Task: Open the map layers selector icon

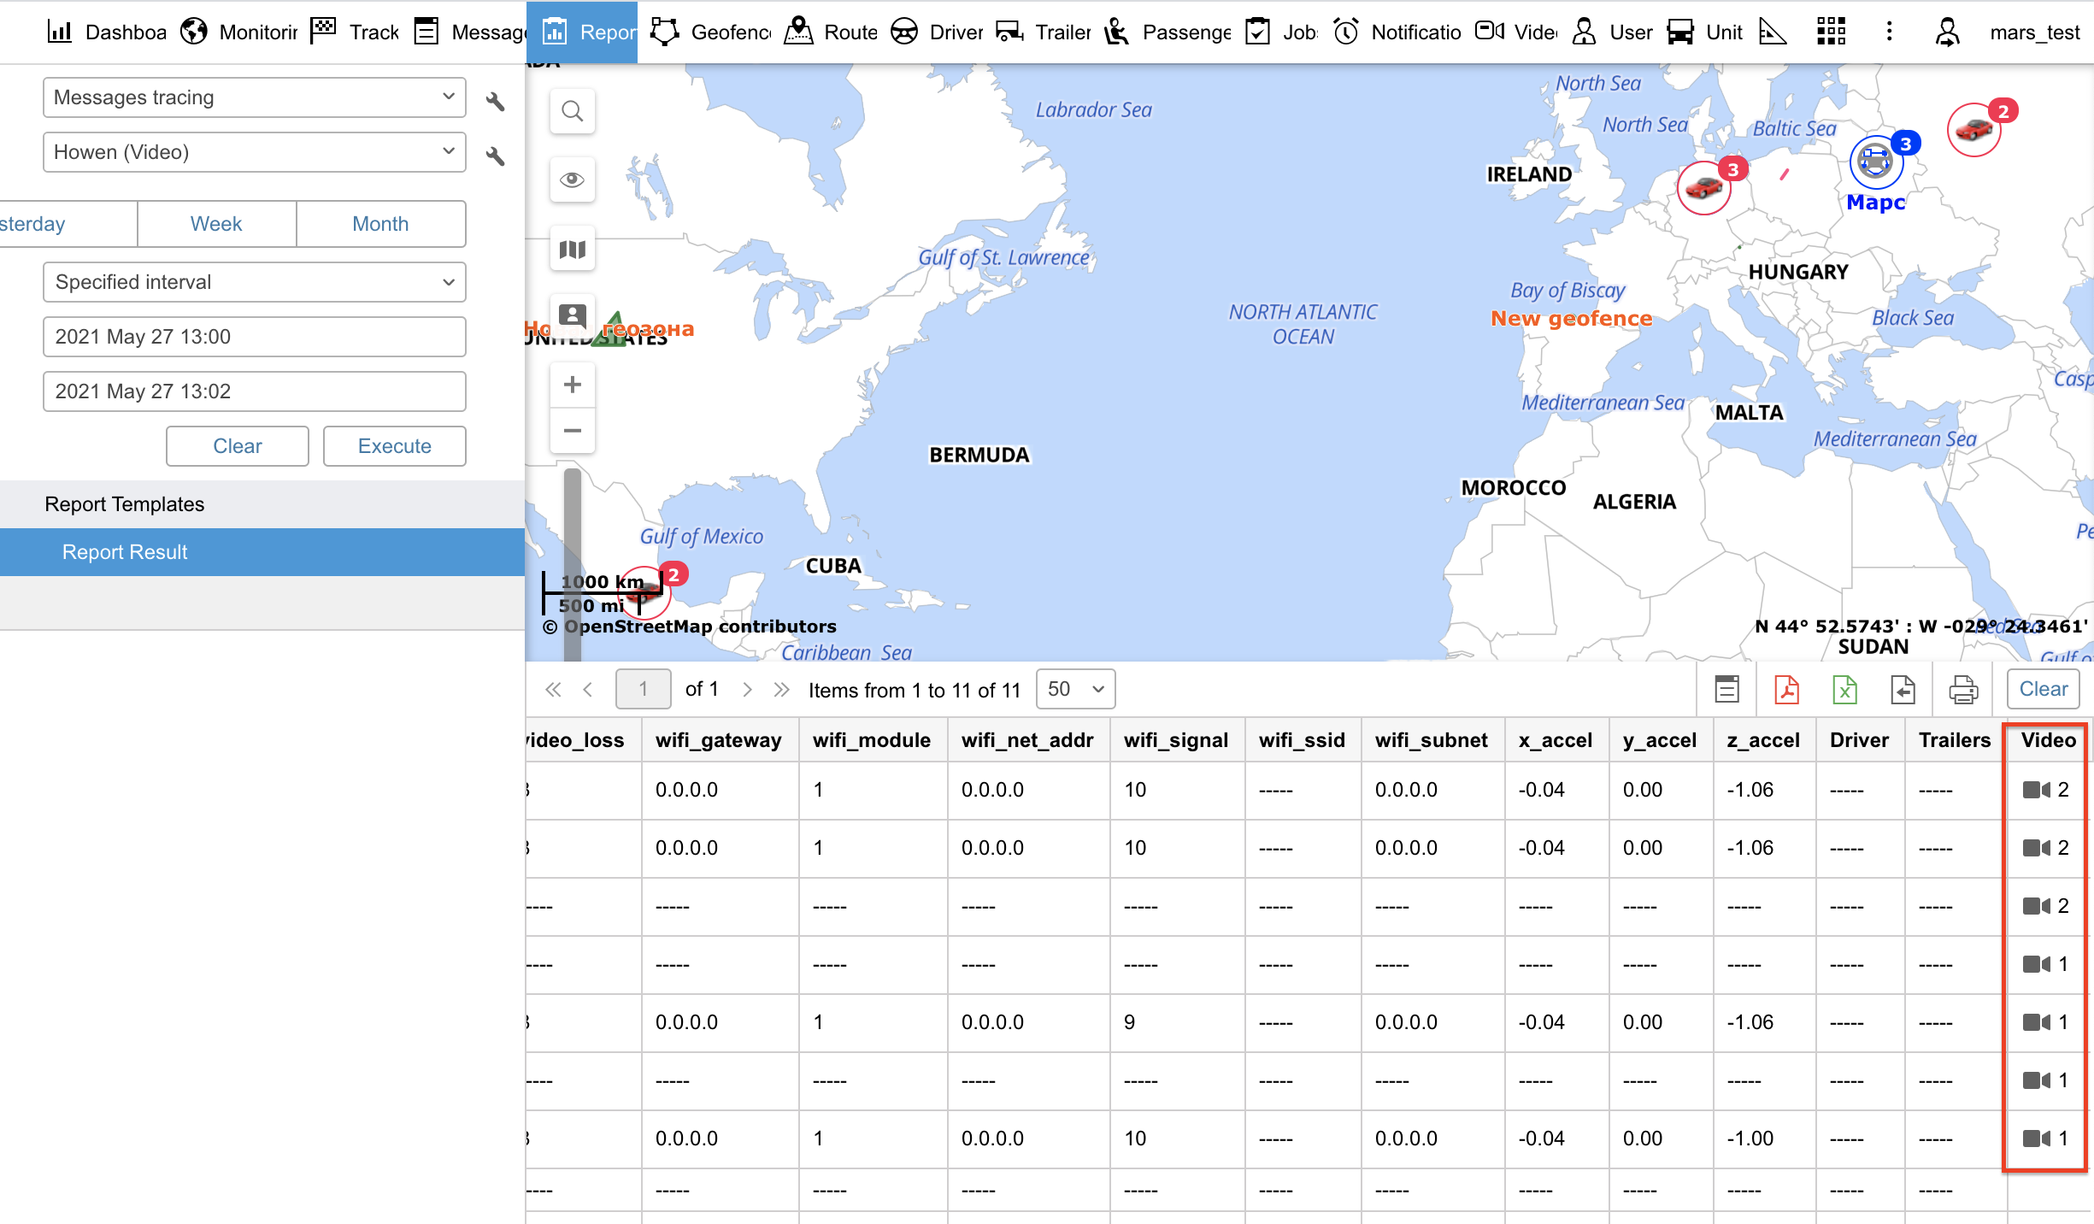Action: tap(572, 250)
